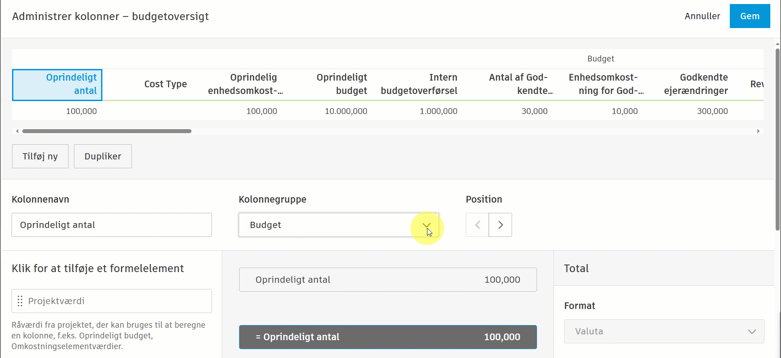This screenshot has height=358, width=781.
Task: Select the Cost Type column header
Action: [165, 84]
